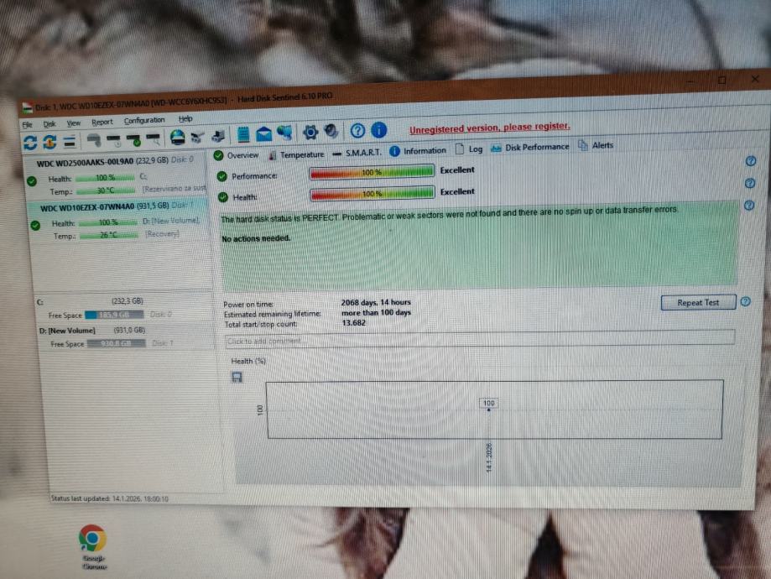771x579 pixels.
Task: Click the solid blue info toolbar icon
Action: click(378, 130)
